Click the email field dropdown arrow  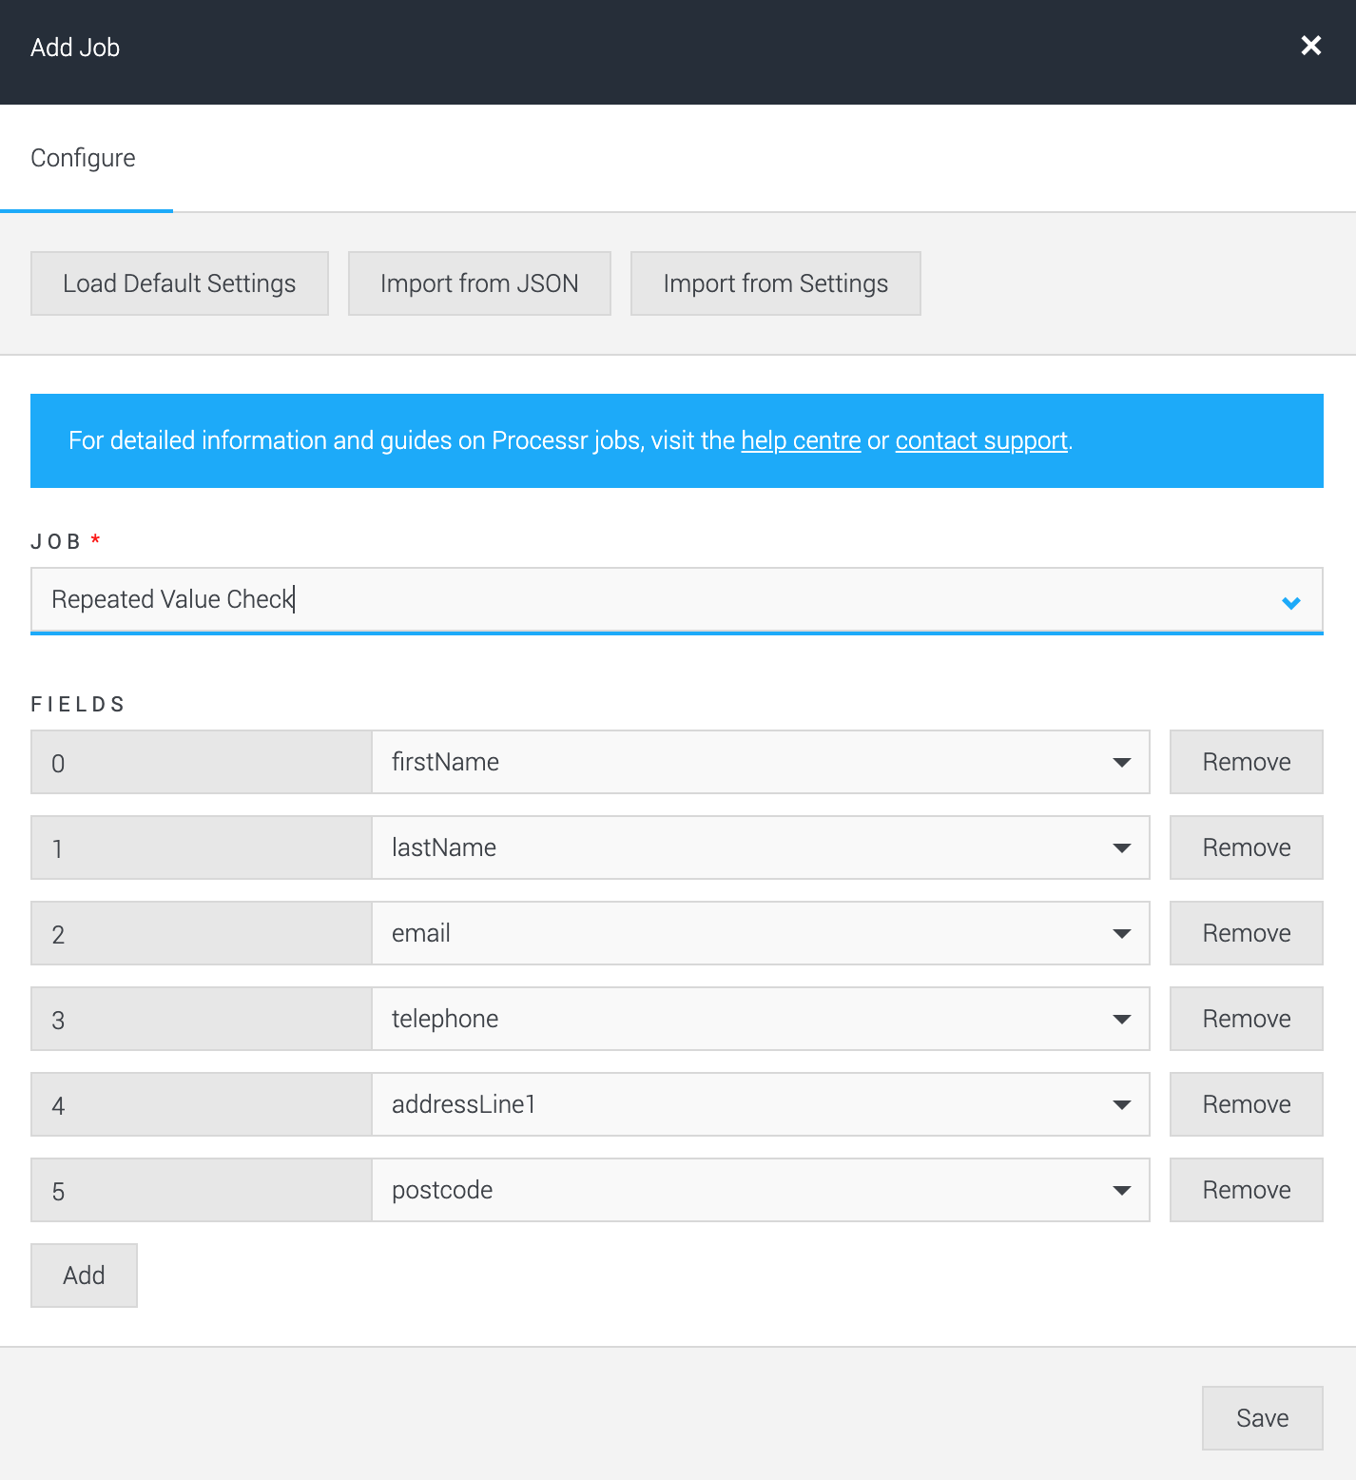(1123, 933)
